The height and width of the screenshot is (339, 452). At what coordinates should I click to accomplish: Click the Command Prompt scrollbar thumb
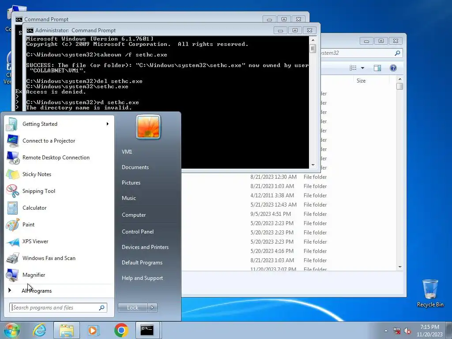click(x=313, y=49)
